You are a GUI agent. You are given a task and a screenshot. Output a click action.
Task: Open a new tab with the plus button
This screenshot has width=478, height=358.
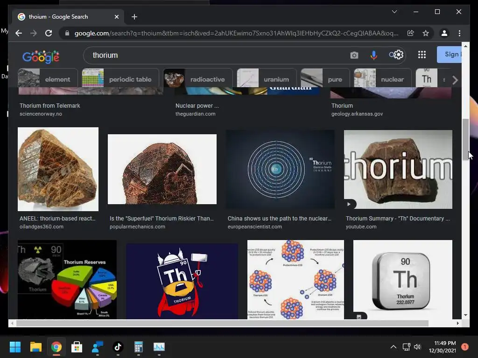pos(134,17)
